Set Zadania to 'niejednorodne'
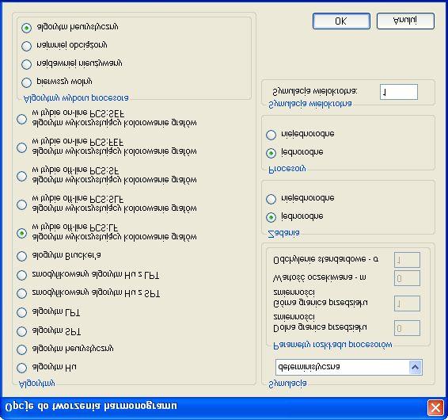This screenshot has width=448, height=420. click(271, 199)
